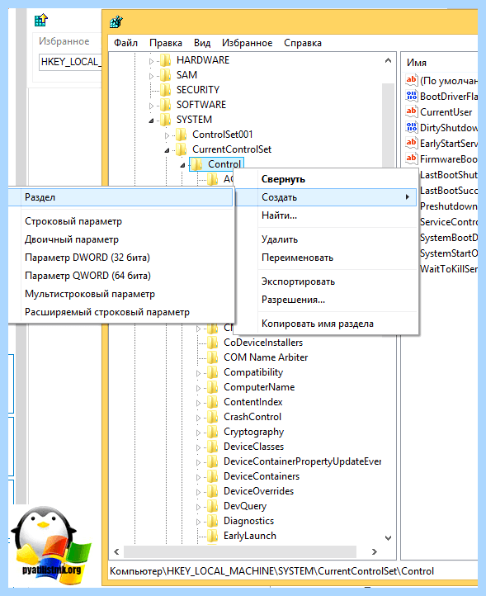486x596 pixels.
Task: Click the SYSTEM folder icon
Action: 166,120
